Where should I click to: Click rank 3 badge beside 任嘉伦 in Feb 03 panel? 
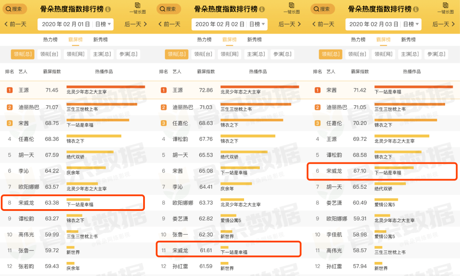pyautogui.click(x=318, y=123)
